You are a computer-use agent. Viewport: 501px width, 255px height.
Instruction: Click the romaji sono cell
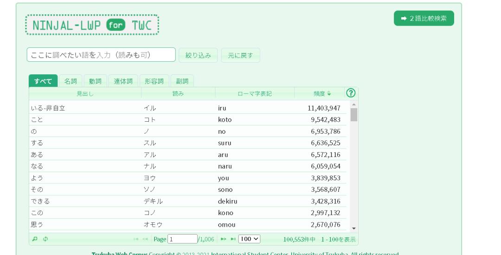click(225, 190)
